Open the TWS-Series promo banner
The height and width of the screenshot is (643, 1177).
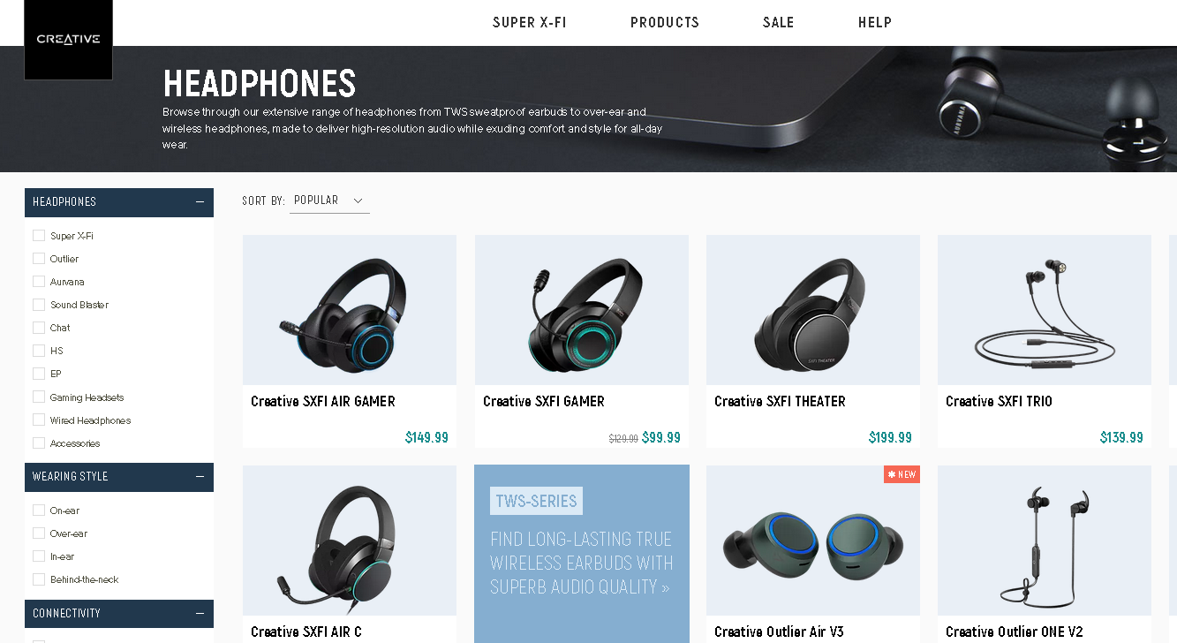[582, 554]
